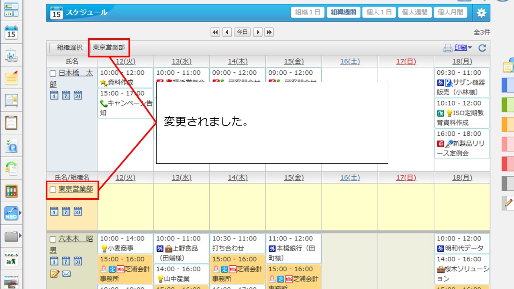Expand the NEO sidebar submenu
514x289 pixels.
click(x=20, y=214)
